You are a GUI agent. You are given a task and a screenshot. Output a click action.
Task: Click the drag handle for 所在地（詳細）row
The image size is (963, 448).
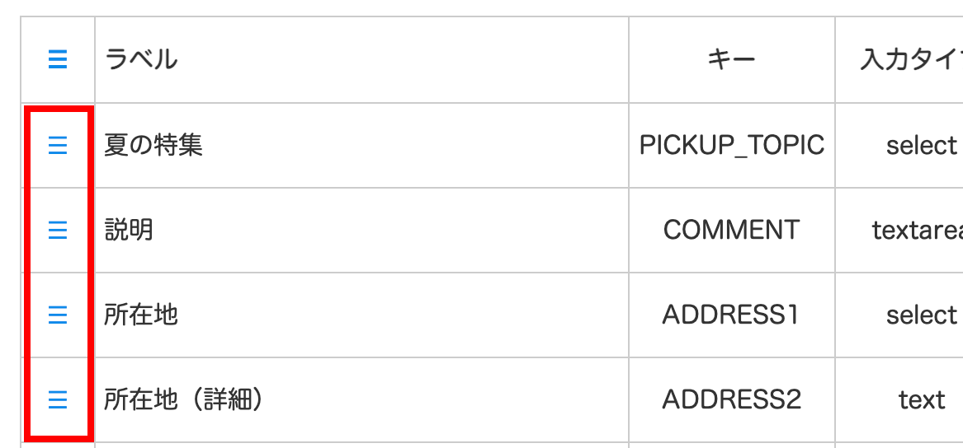[58, 400]
